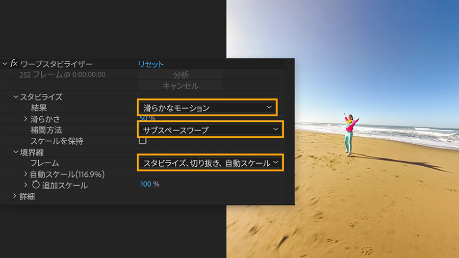459x258 pixels.
Task: Toggle the fx switch for ワープスタビライザー
Action: 14,63
